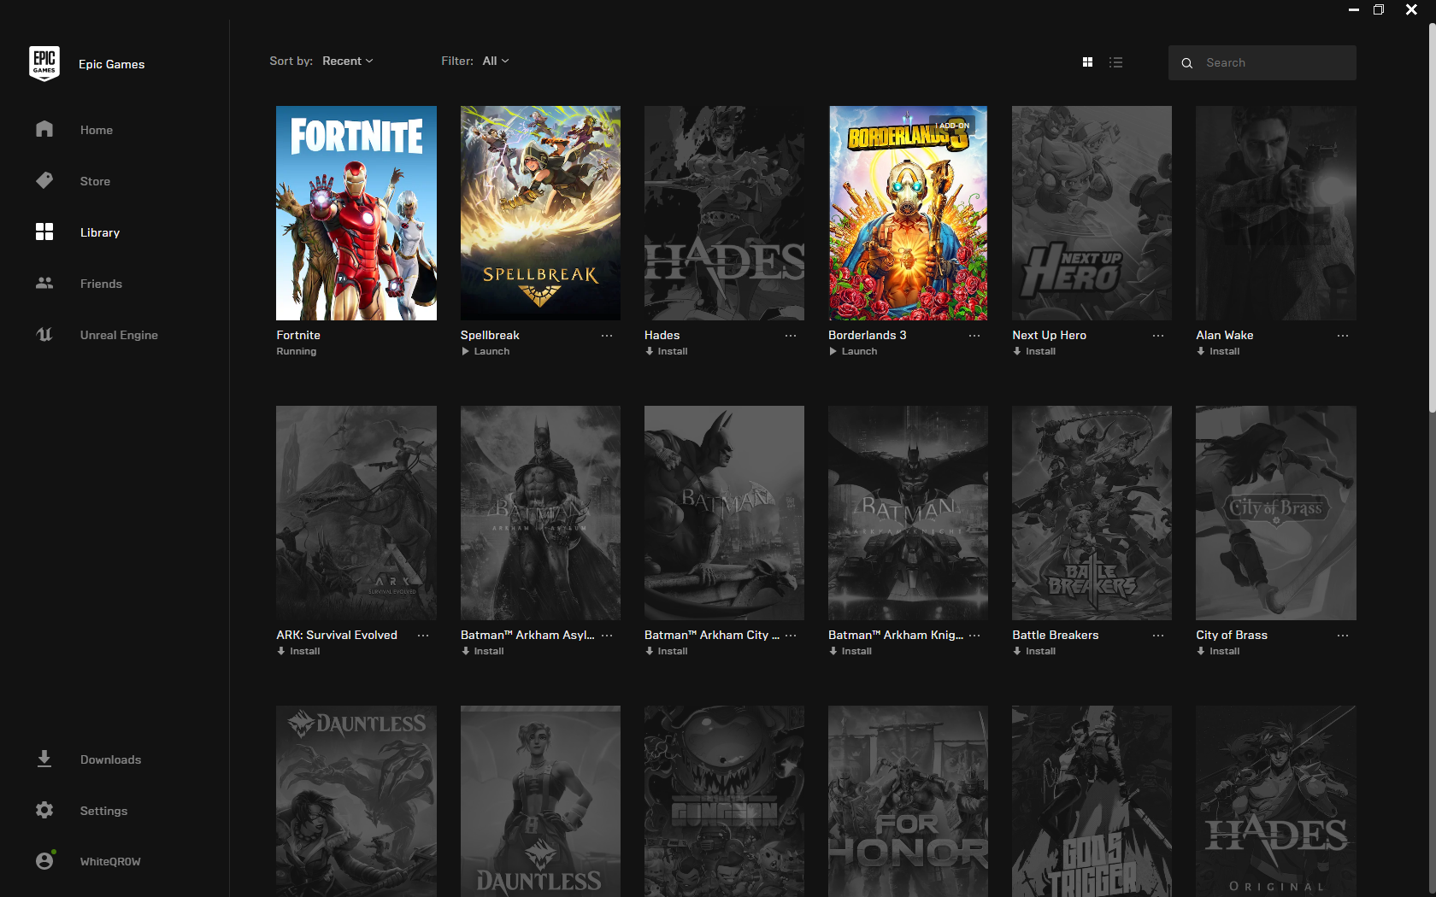
Task: Select the God's Trigger cover art
Action: point(1092,801)
